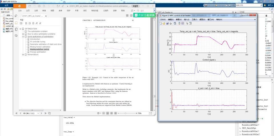Click the thumbnail grid view icon in PDF tab bar

(x=127, y=16)
